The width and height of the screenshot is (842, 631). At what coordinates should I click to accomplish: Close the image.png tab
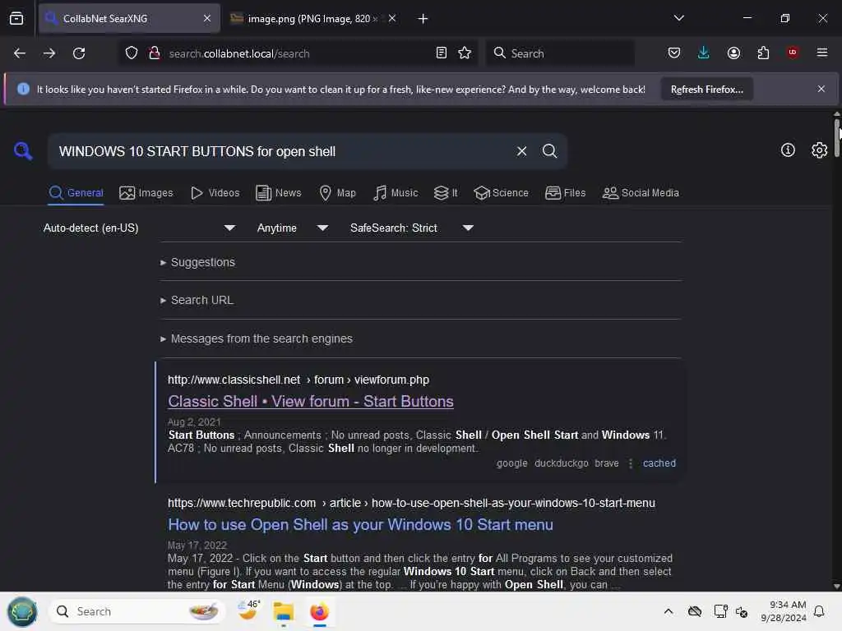392,18
